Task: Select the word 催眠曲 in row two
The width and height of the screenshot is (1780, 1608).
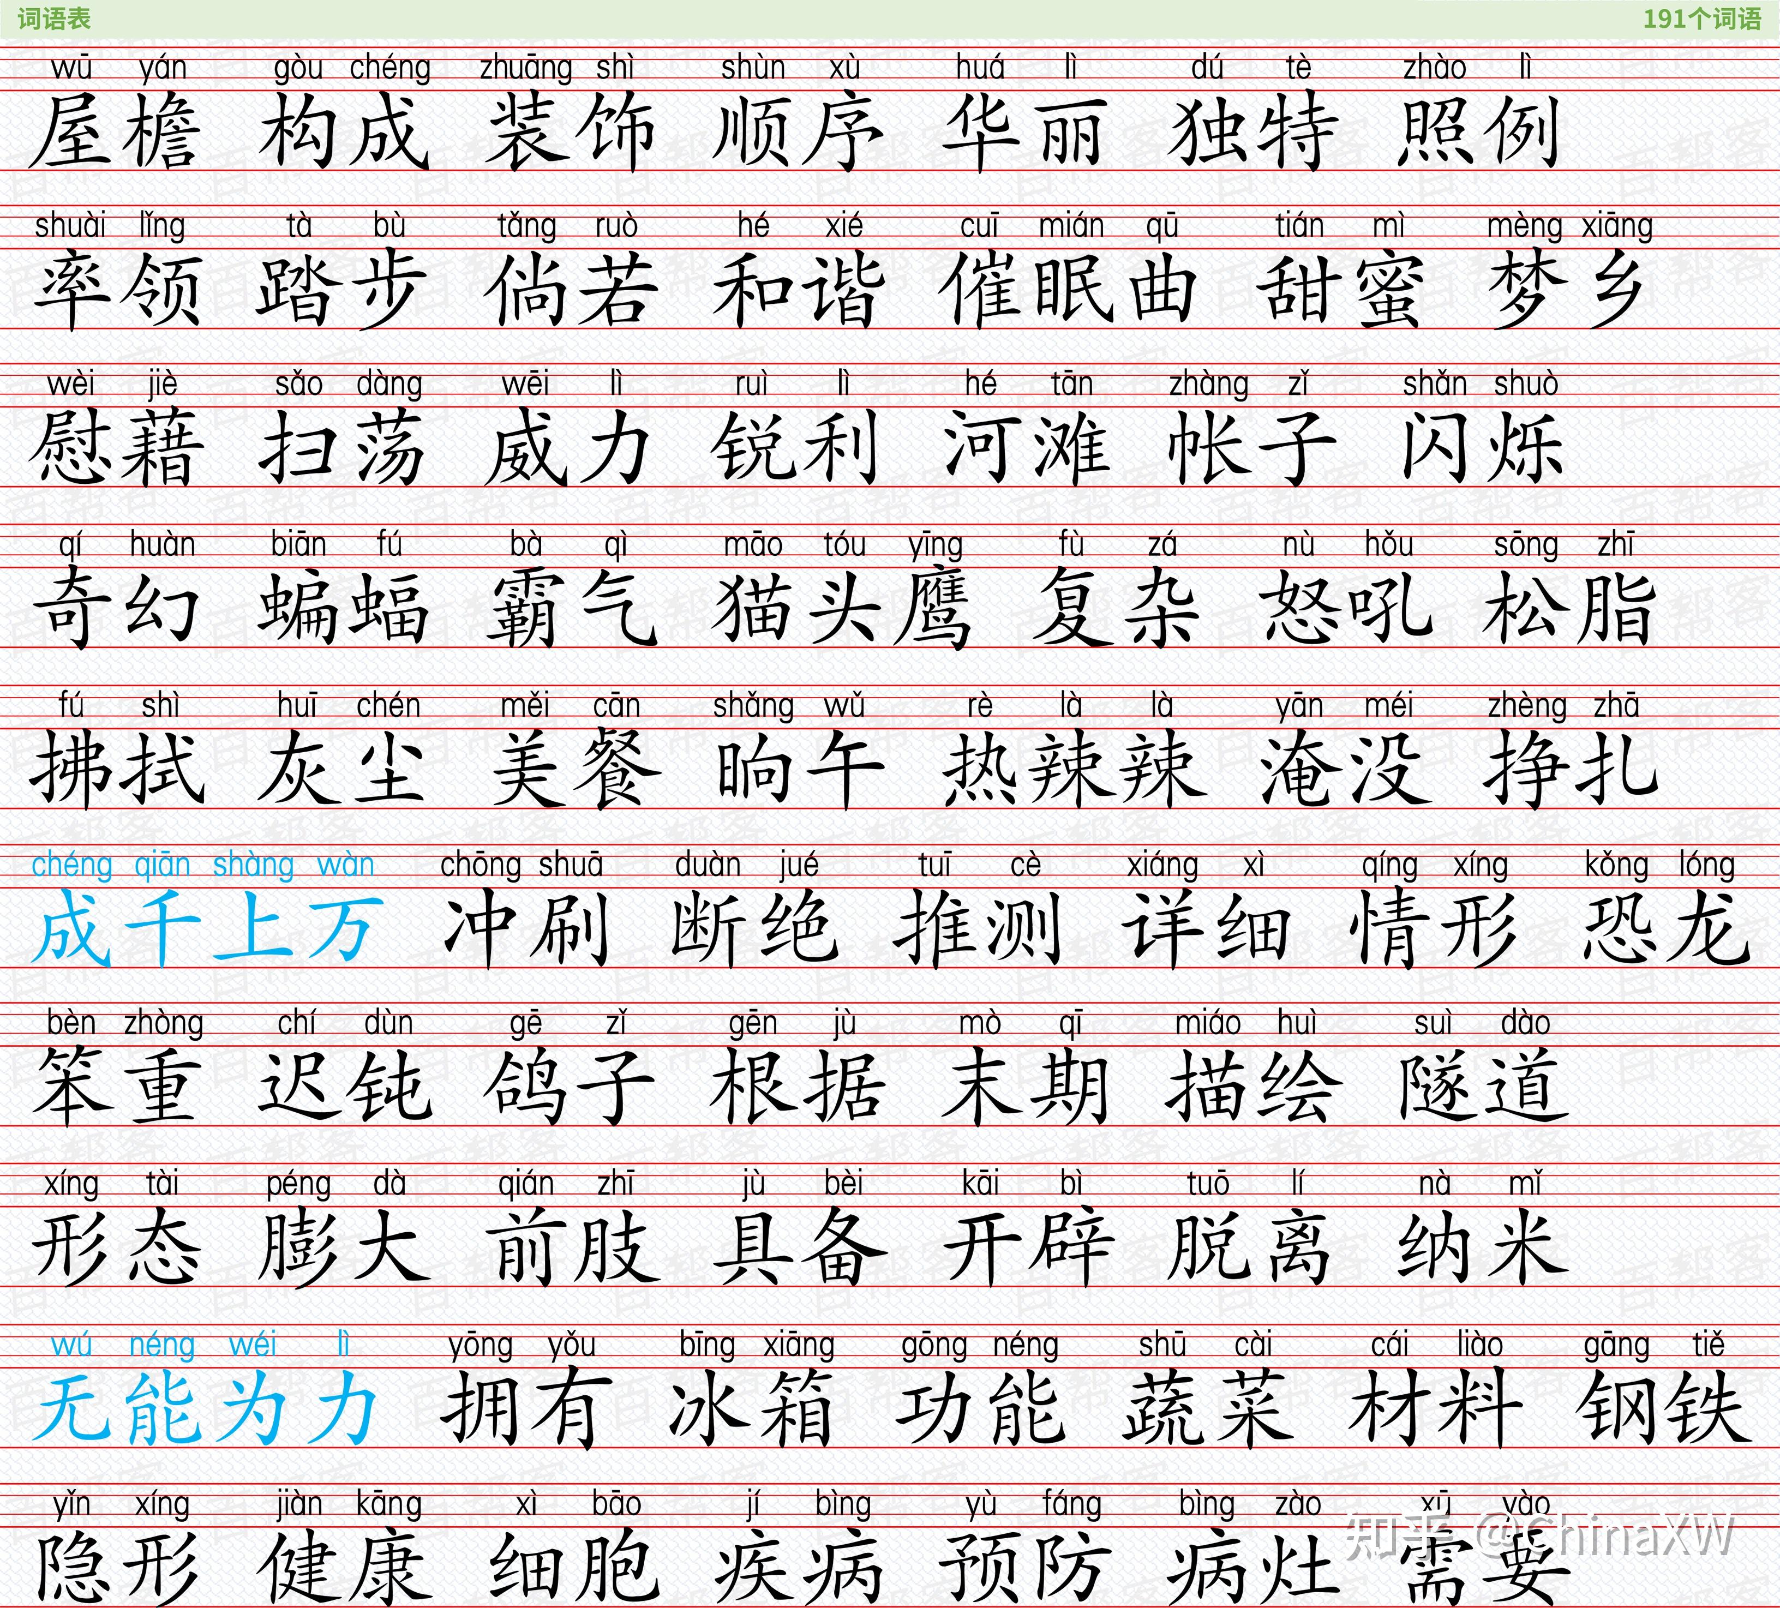Action: [1068, 291]
